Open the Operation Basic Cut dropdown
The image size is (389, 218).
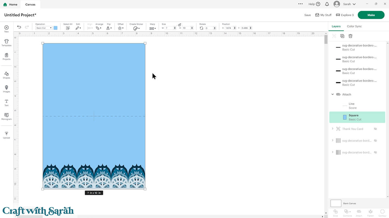[44, 28]
